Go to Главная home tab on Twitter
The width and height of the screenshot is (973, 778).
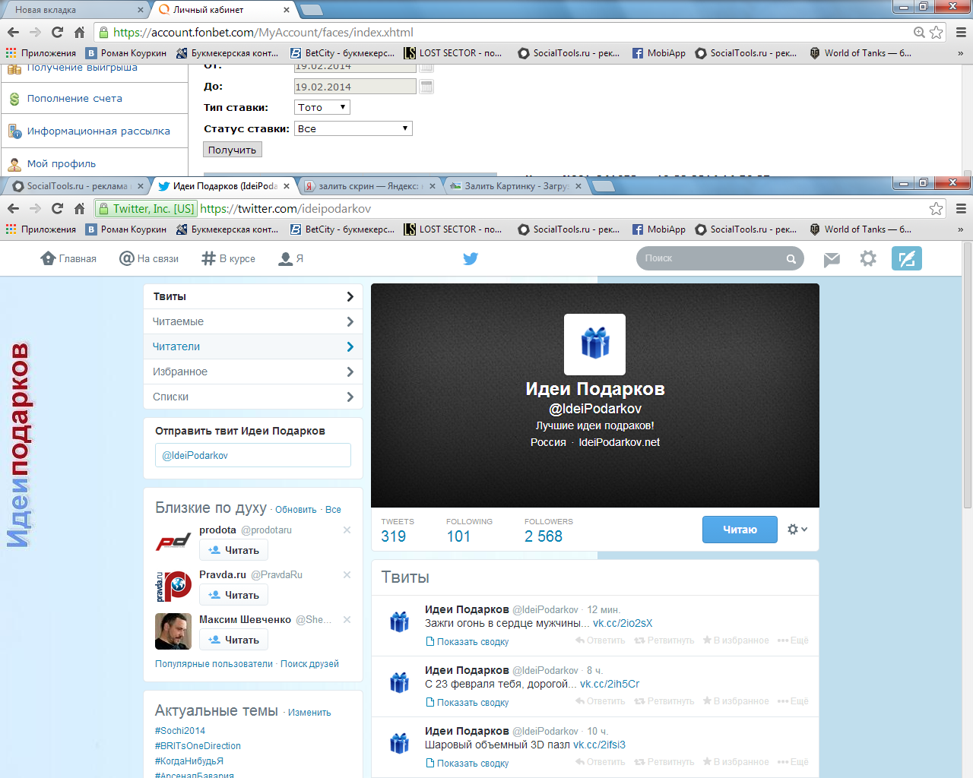tap(68, 258)
